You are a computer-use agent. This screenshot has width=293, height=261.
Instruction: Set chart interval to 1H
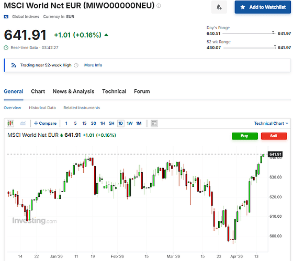coord(103,123)
